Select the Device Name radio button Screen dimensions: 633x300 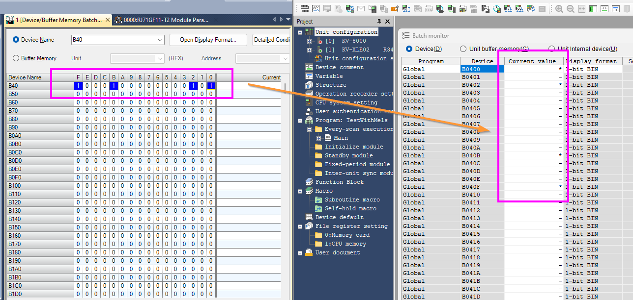(x=16, y=40)
